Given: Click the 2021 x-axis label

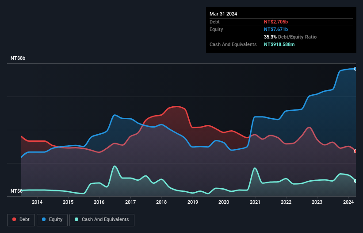Looking at the screenshot, I should click(x=255, y=202).
